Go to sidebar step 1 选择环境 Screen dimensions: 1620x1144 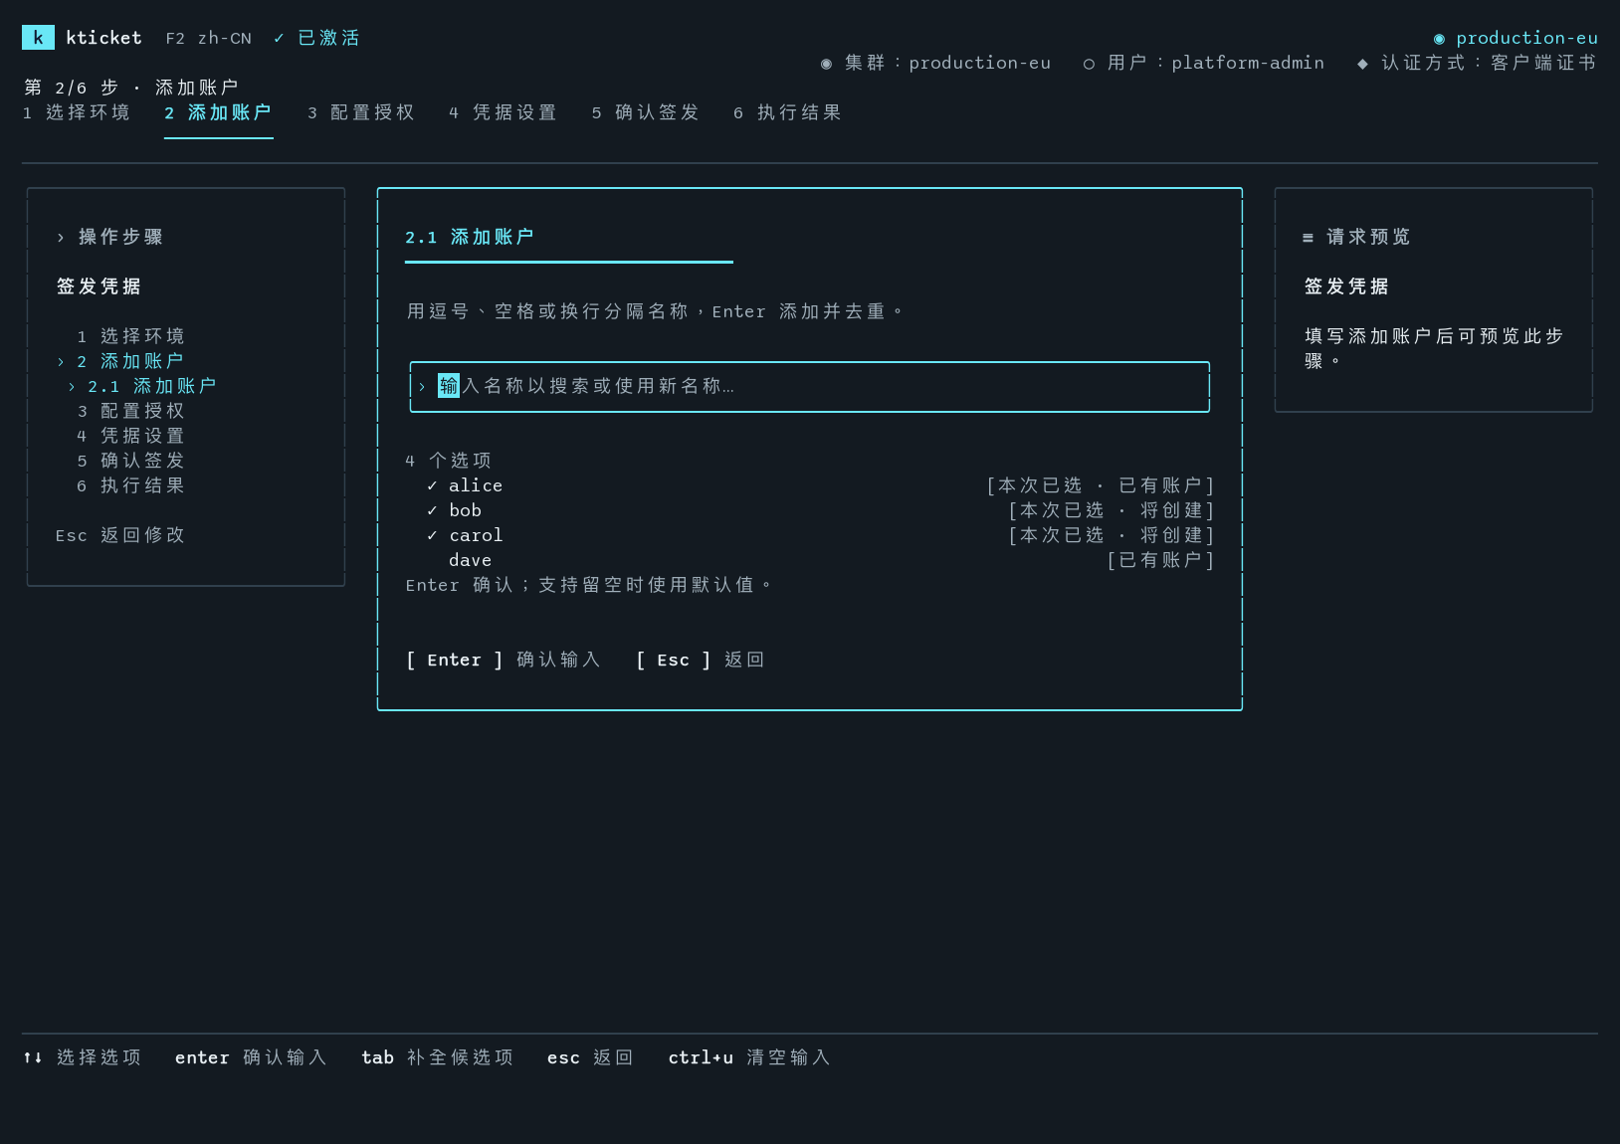coord(131,336)
